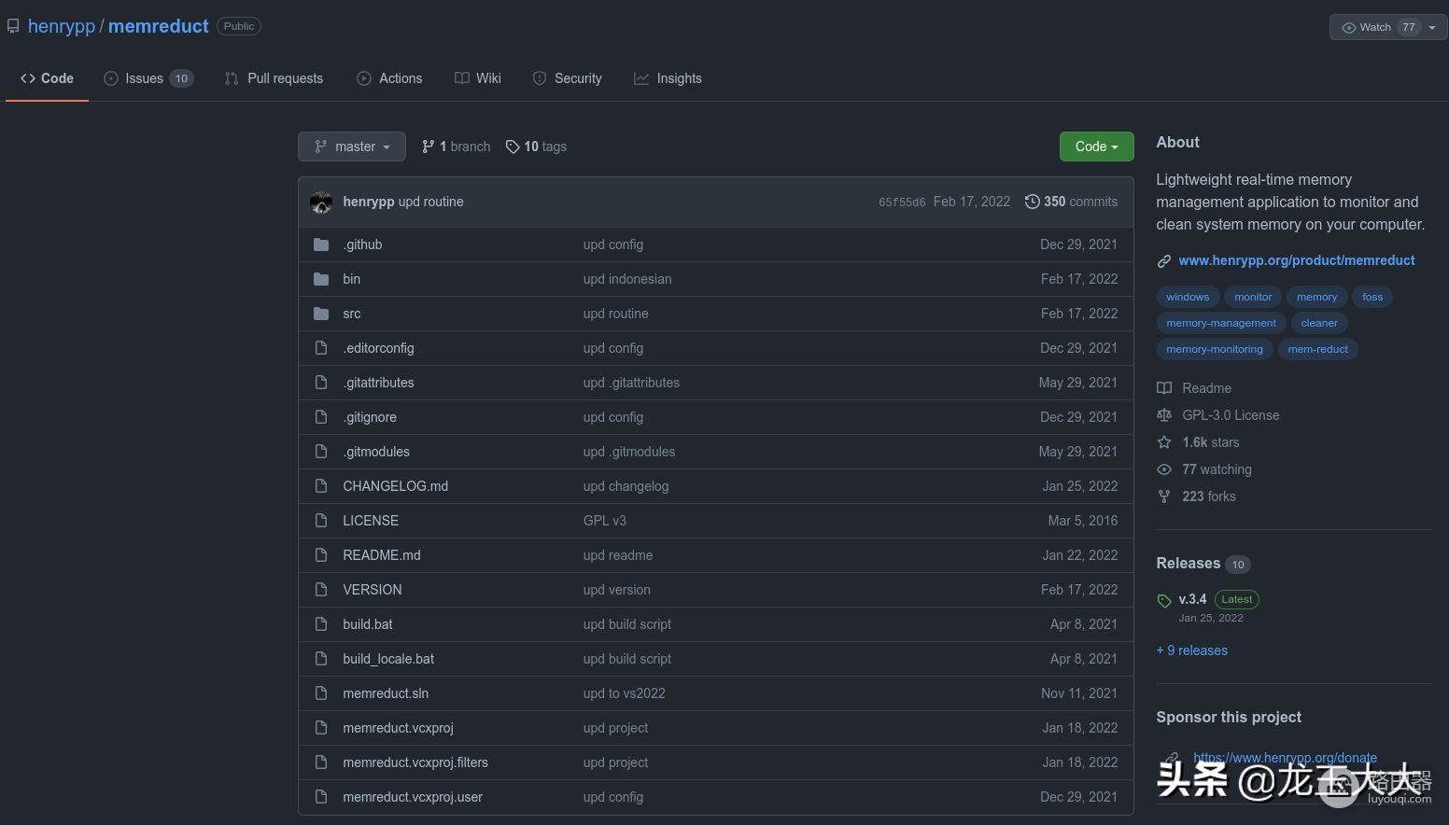1449x825 pixels.
Task: Click the v.3.4 release tag icon
Action: (x=1164, y=600)
